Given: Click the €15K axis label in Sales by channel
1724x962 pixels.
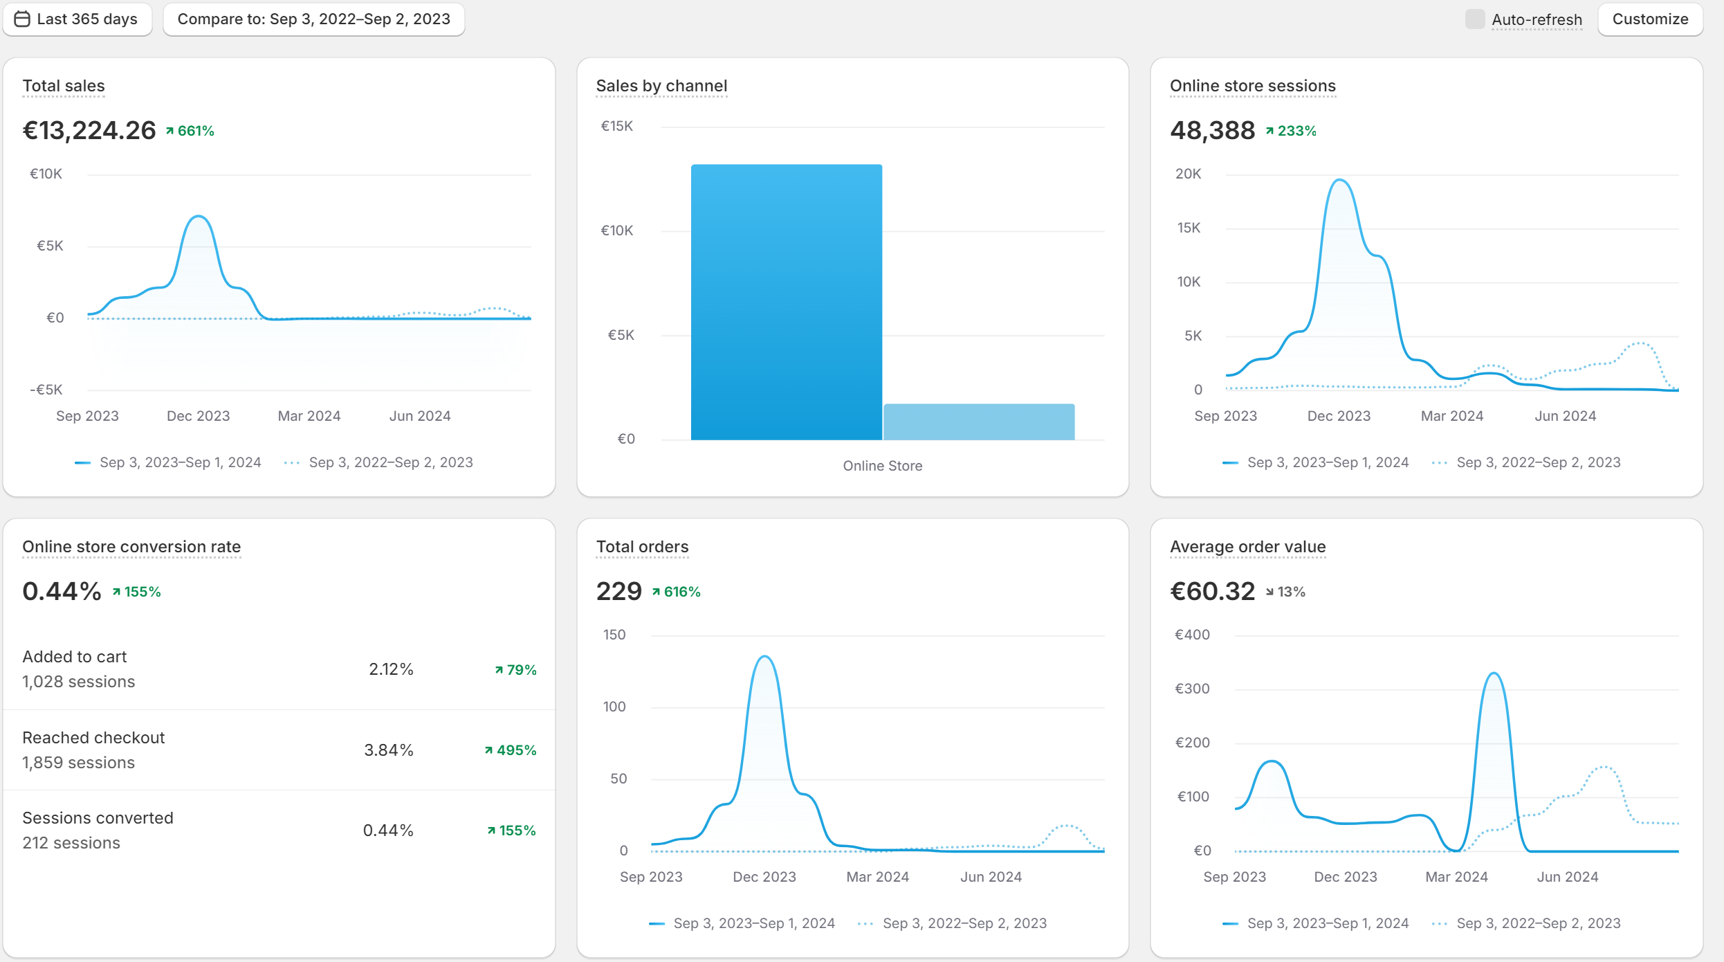Looking at the screenshot, I should 616,126.
